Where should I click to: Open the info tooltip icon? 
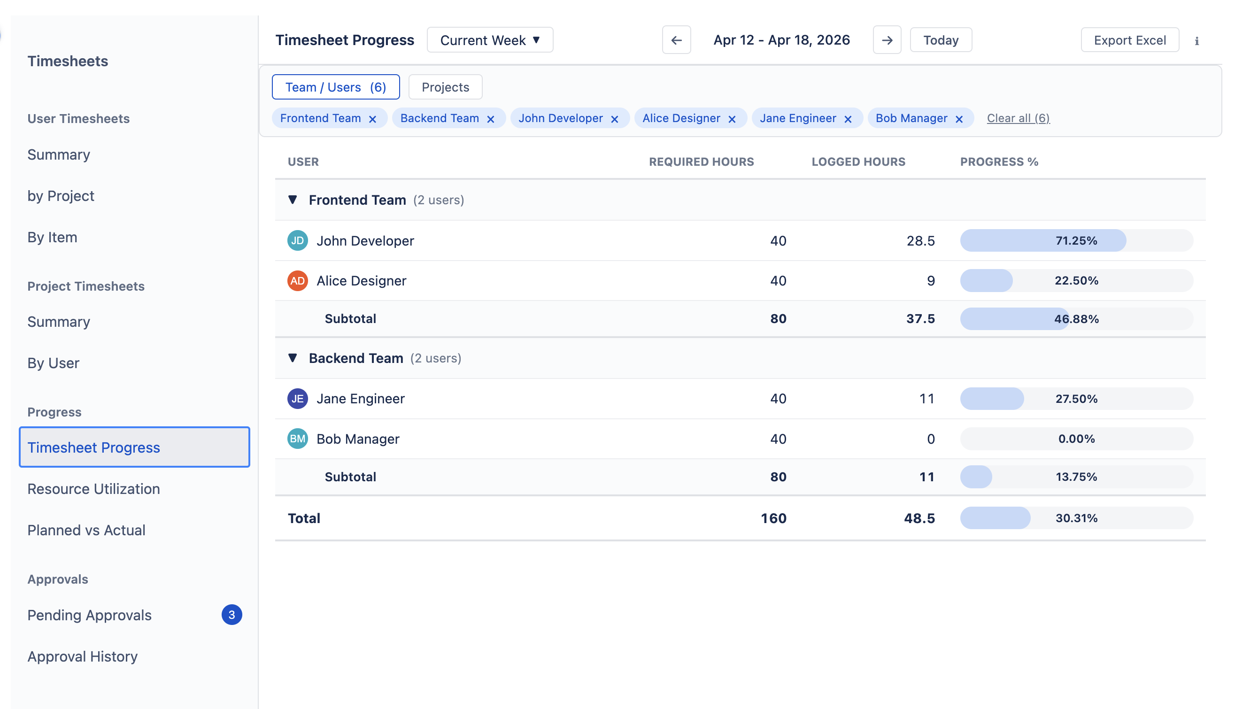coord(1196,41)
